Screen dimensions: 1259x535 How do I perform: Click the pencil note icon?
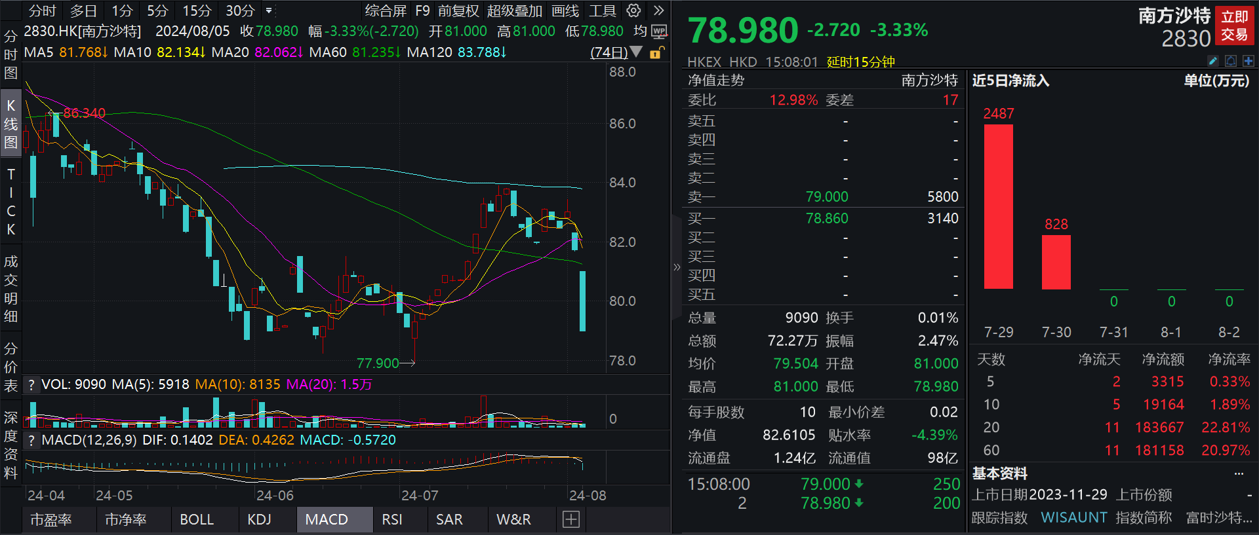[x=1213, y=61]
